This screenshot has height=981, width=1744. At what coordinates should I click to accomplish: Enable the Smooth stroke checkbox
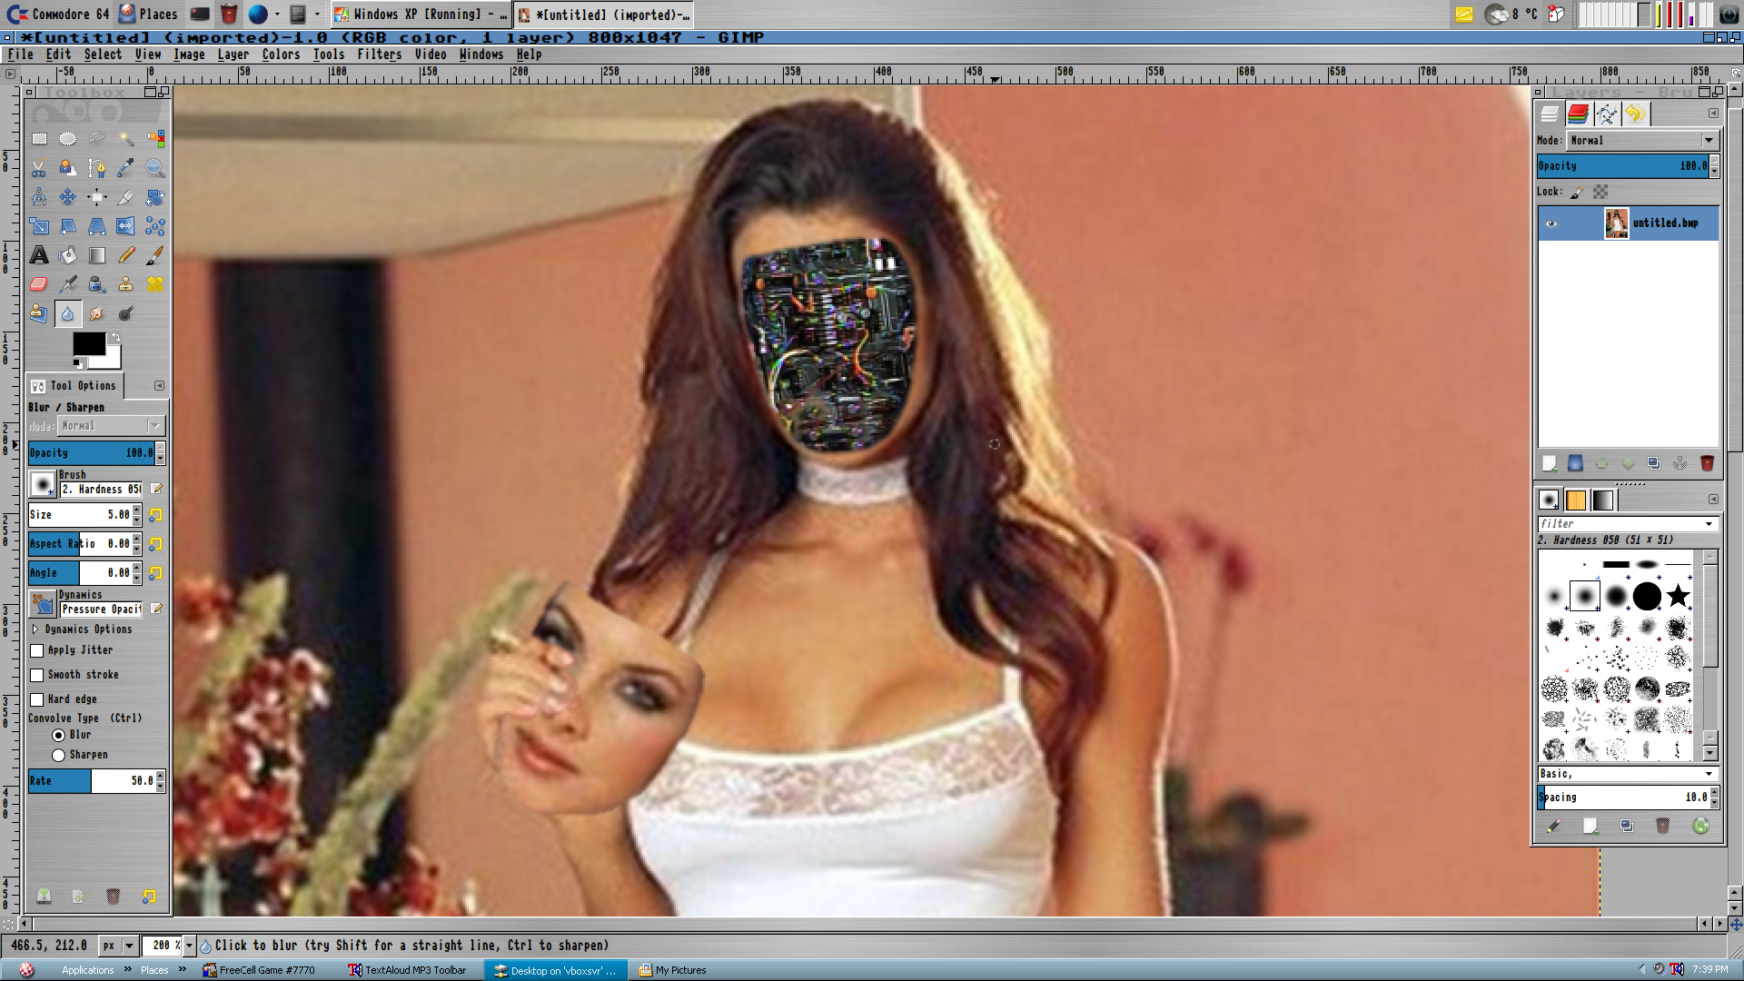click(x=37, y=675)
